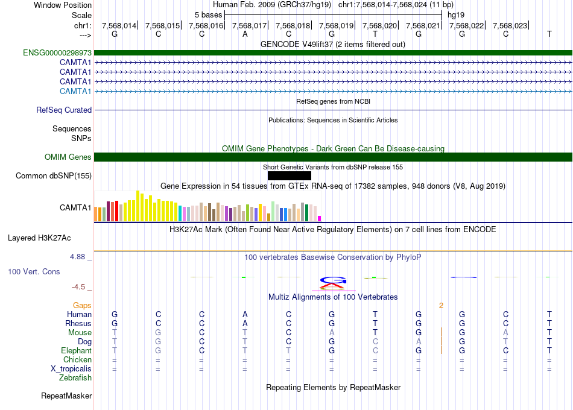Select the X_tropicalis species label
The width and height of the screenshot is (573, 410).
click(71, 369)
